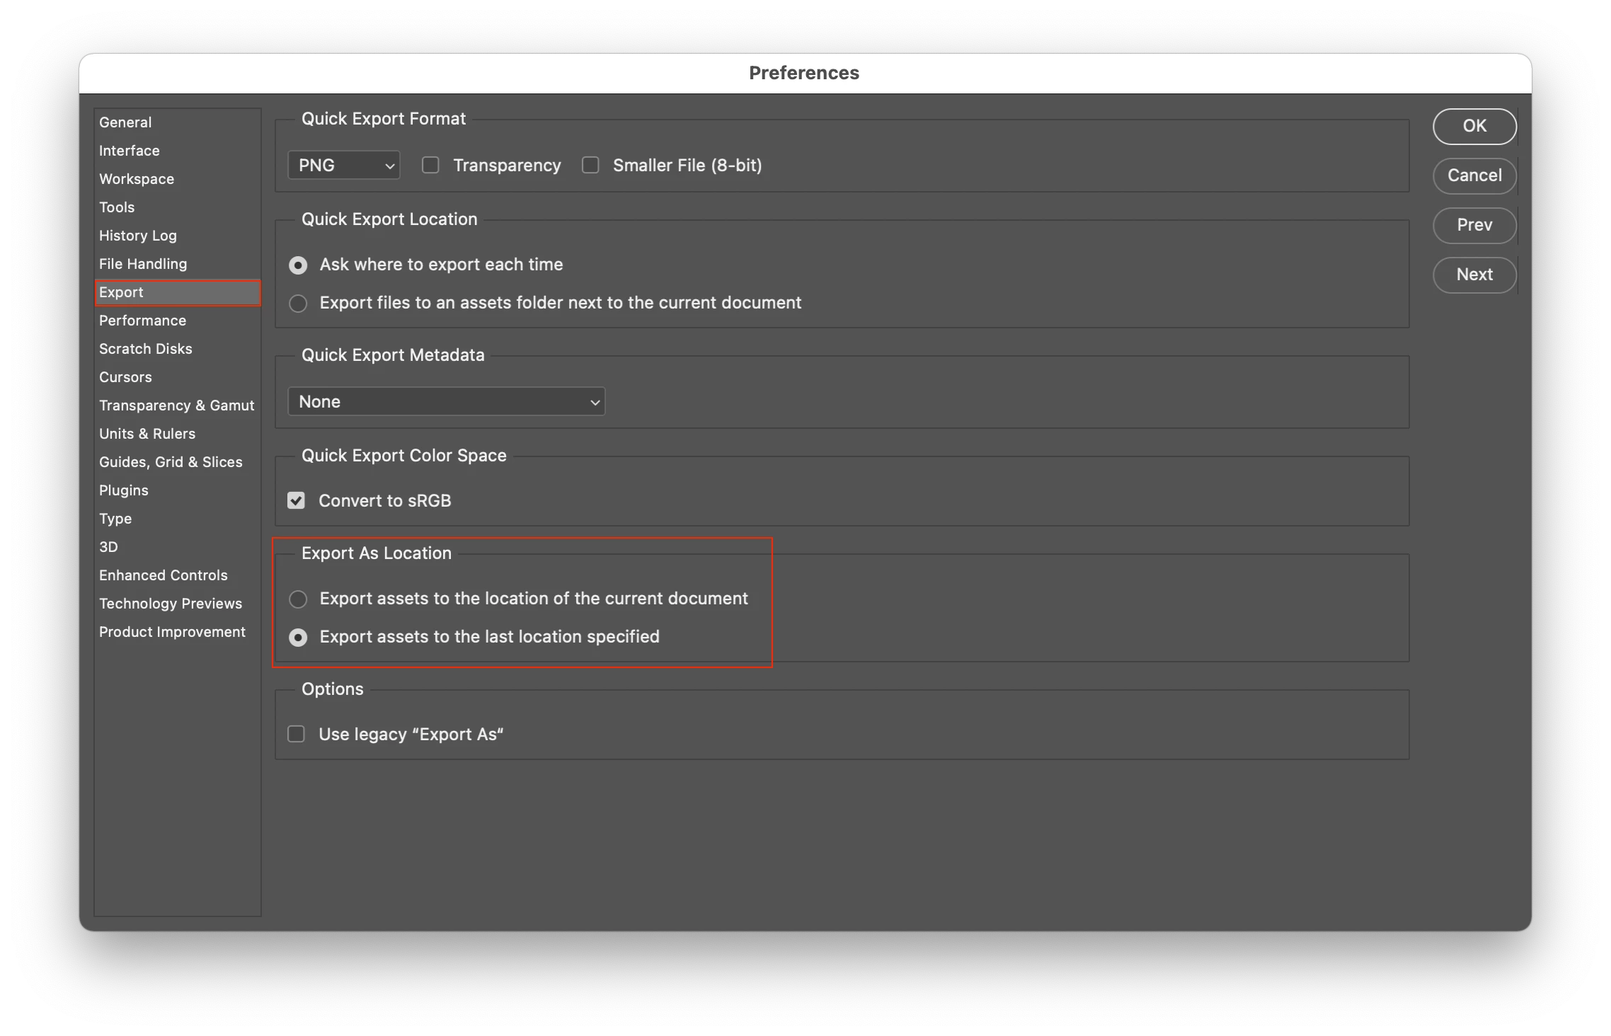Image resolution: width=1611 pixels, height=1036 pixels.
Task: Select Export files to assets folder radio
Action: point(298,304)
